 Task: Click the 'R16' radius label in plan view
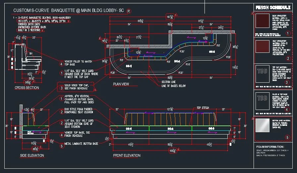click(188, 64)
